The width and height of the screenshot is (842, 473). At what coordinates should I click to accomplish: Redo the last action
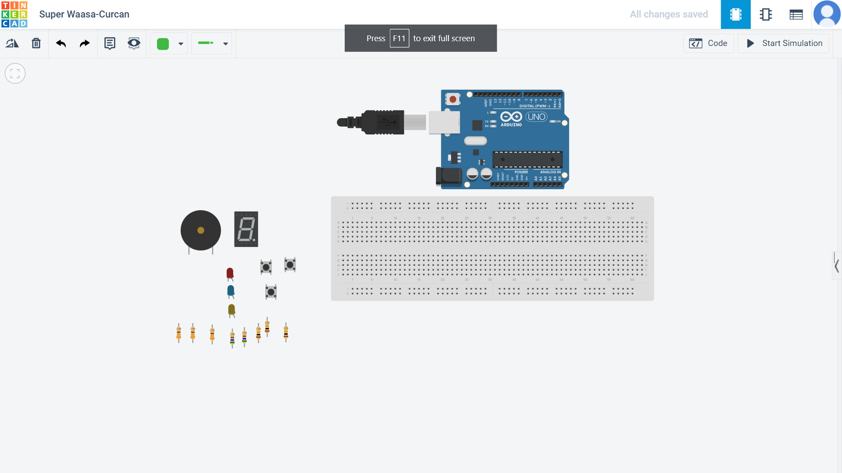click(85, 43)
